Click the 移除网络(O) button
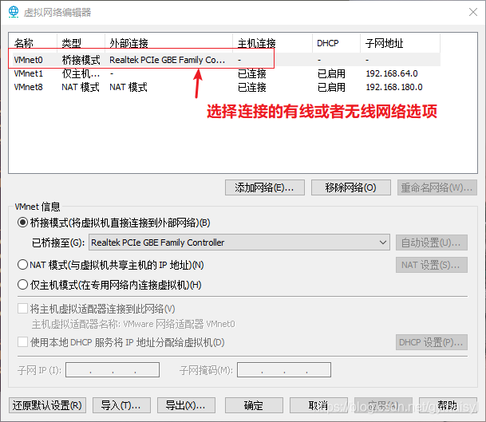Viewport: 486px width, 422px height. (x=351, y=187)
